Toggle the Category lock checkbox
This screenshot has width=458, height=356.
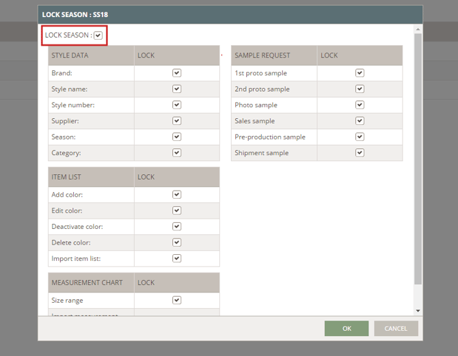(176, 153)
